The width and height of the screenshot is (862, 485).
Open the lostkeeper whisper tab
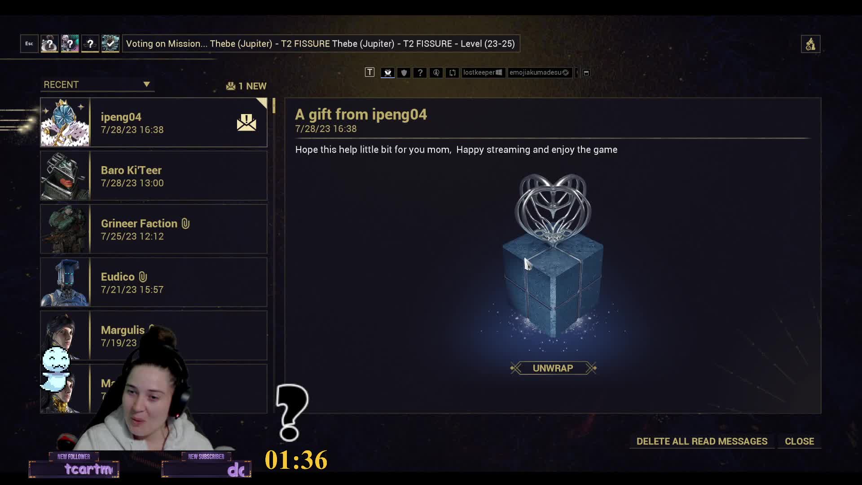coord(483,72)
